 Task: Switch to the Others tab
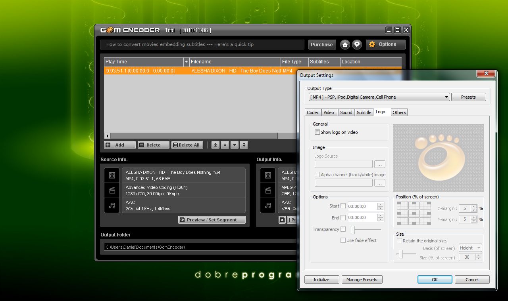click(399, 112)
